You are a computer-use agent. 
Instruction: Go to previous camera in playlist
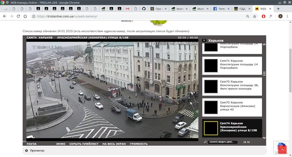(245, 142)
